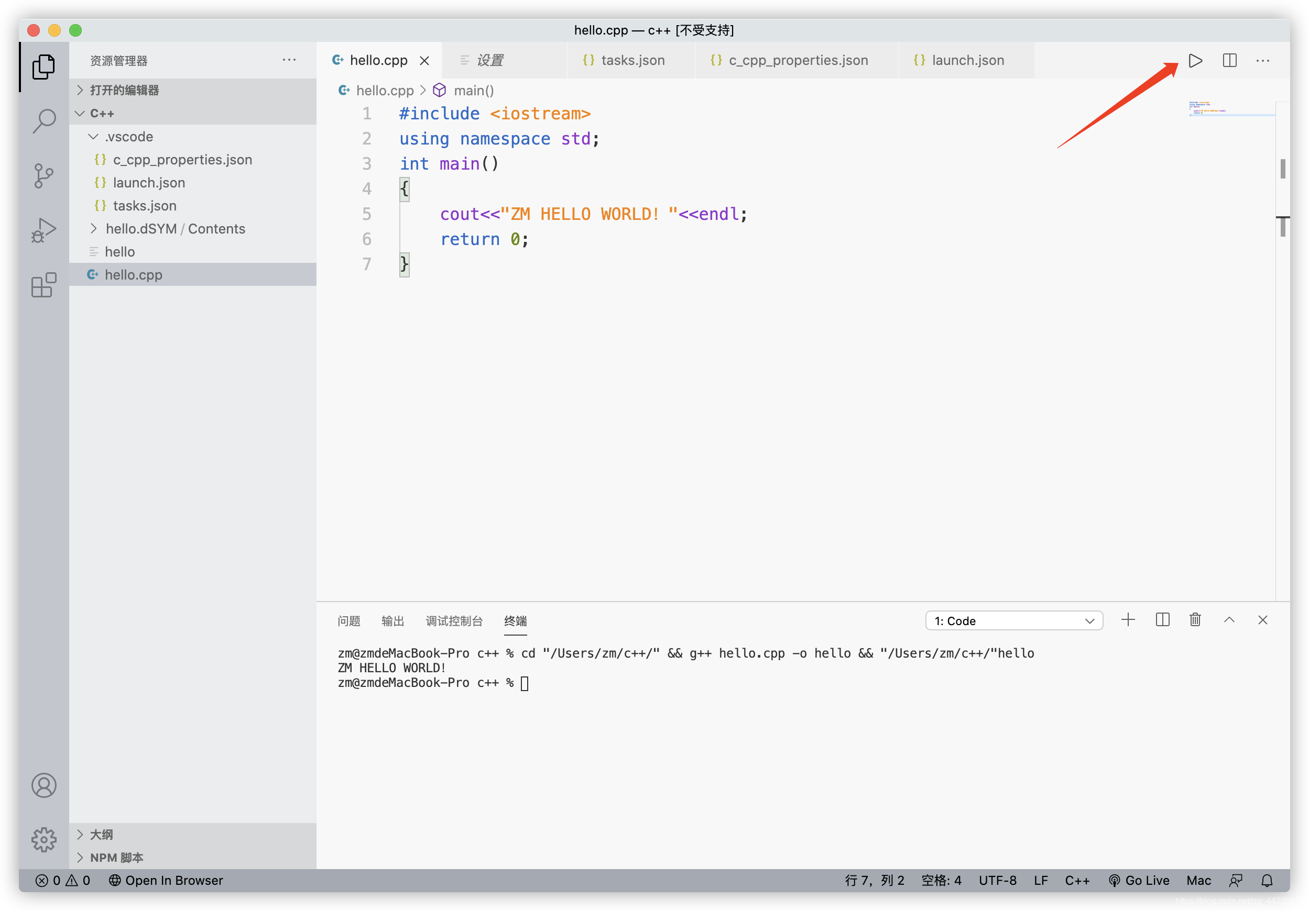Collapse the C++ workspace folder
Image resolution: width=1309 pixels, height=911 pixels.
coord(193,114)
